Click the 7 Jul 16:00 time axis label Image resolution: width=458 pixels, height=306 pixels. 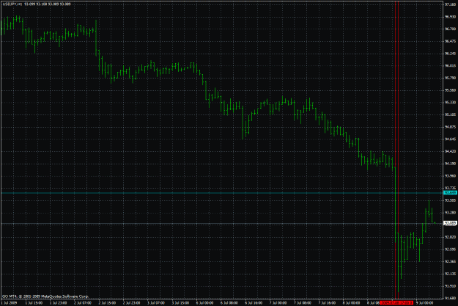327,303
